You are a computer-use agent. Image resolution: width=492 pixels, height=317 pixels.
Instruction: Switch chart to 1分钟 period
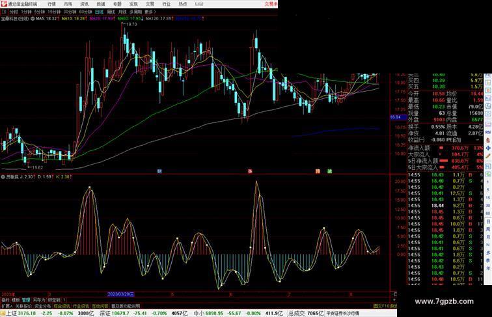click(x=26, y=12)
